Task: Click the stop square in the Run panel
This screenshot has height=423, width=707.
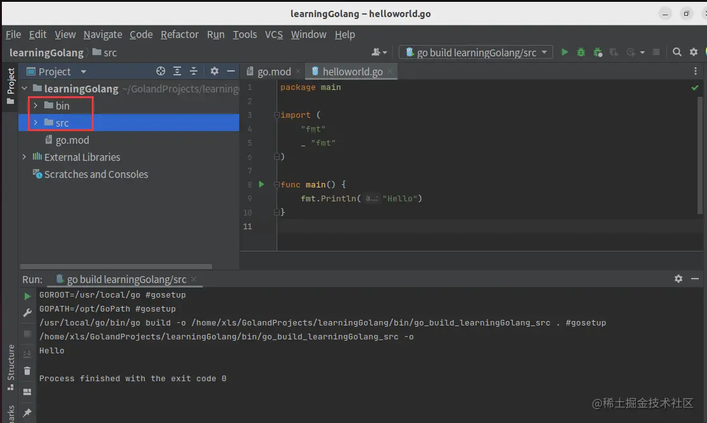Action: click(x=27, y=334)
